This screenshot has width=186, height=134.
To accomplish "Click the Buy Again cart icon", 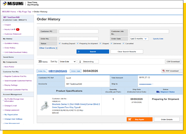I will click(130, 119).
